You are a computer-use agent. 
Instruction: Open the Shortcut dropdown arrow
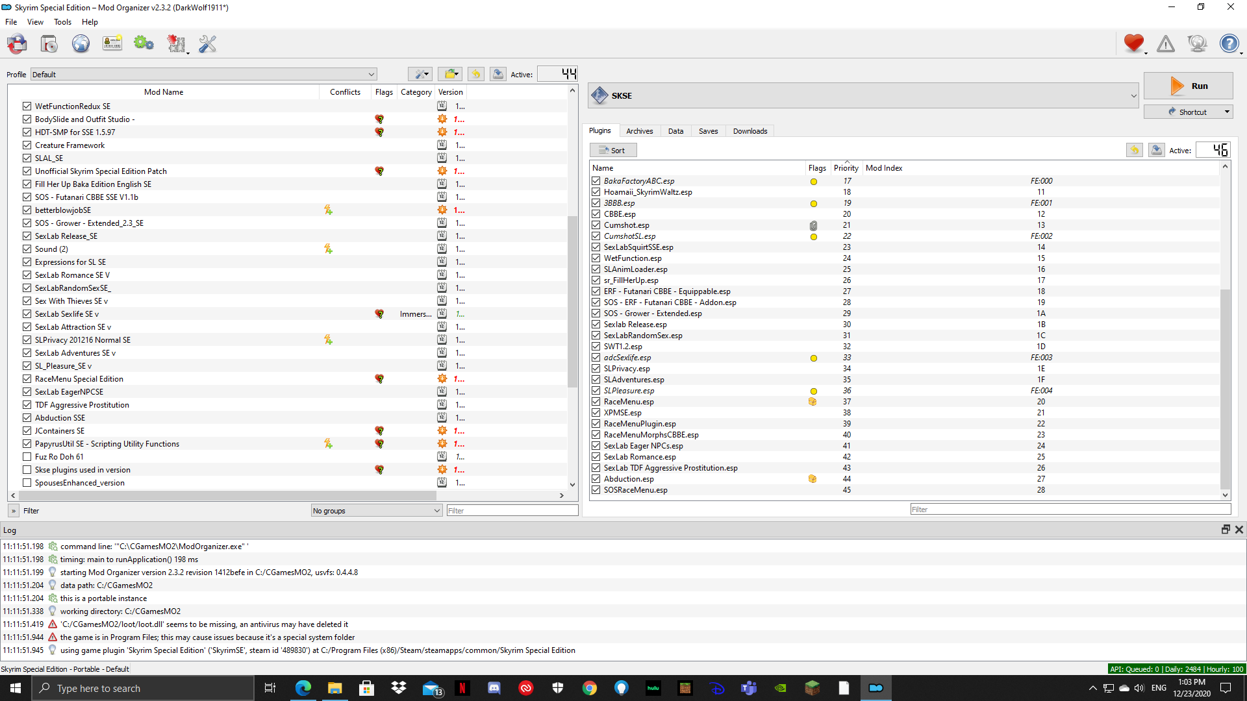(1227, 112)
